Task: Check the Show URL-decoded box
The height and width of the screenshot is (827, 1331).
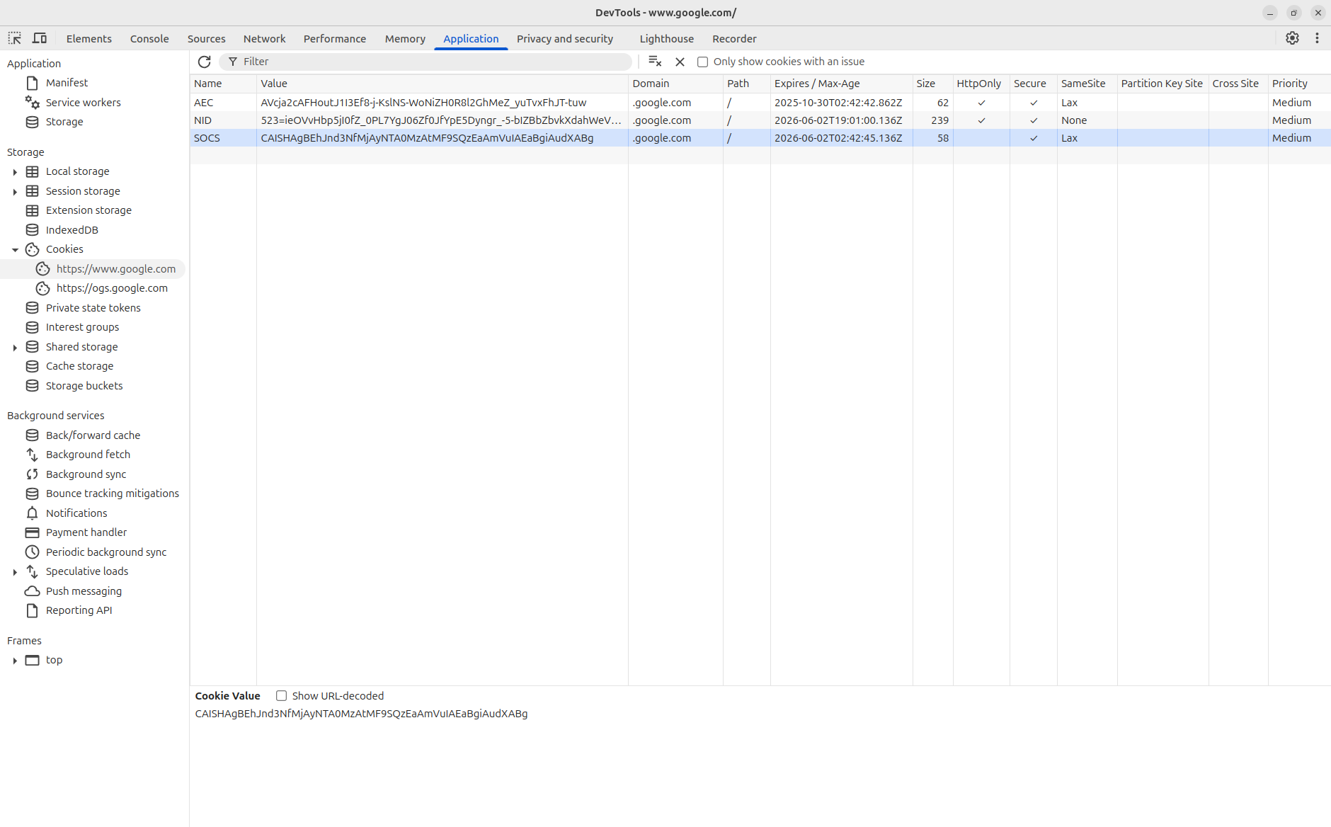Action: coord(282,696)
